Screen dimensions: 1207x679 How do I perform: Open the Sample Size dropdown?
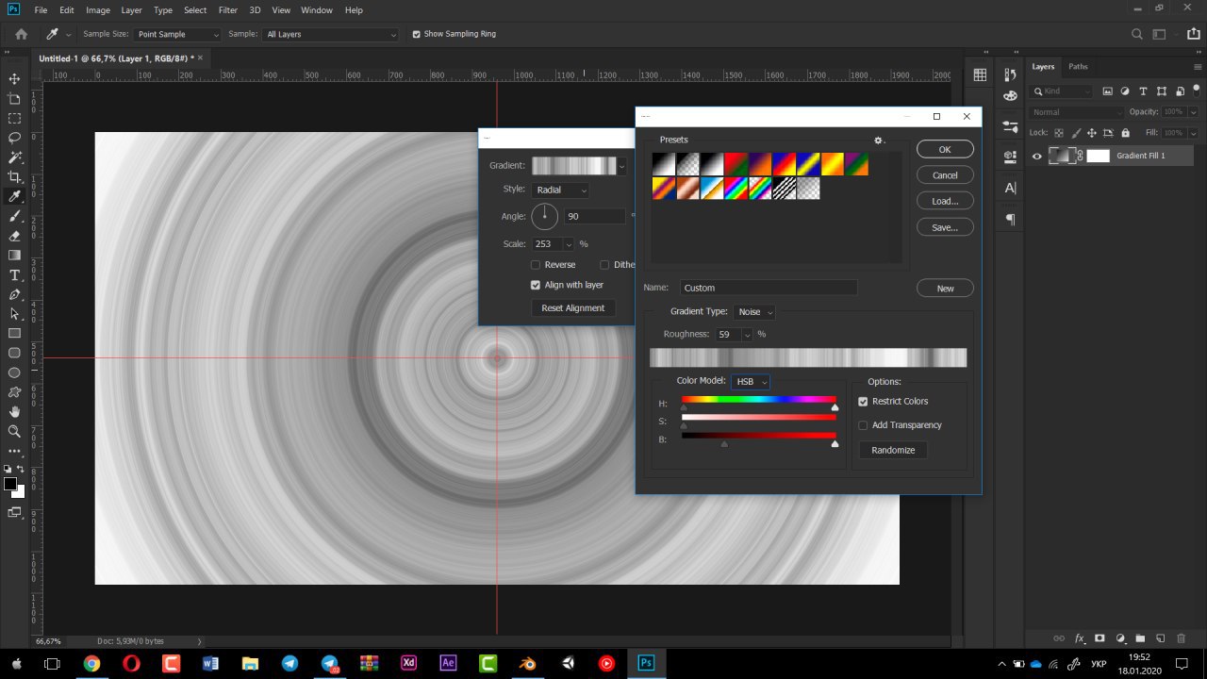177,34
